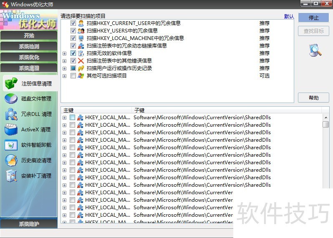
Task: Select 磁盘文件管理 text in sidebar
Action: (x=36, y=99)
